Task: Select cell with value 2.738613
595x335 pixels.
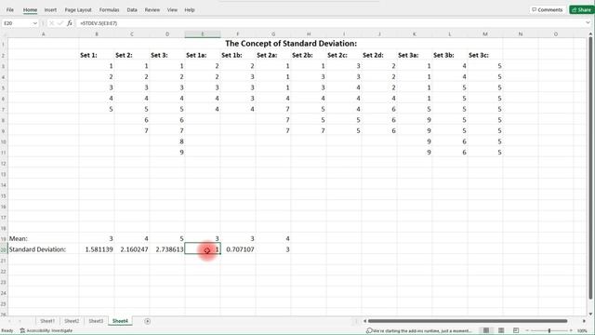Action: click(167, 249)
